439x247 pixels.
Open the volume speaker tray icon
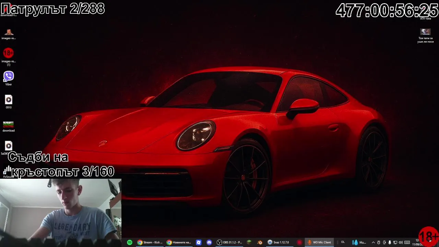(x=401, y=243)
